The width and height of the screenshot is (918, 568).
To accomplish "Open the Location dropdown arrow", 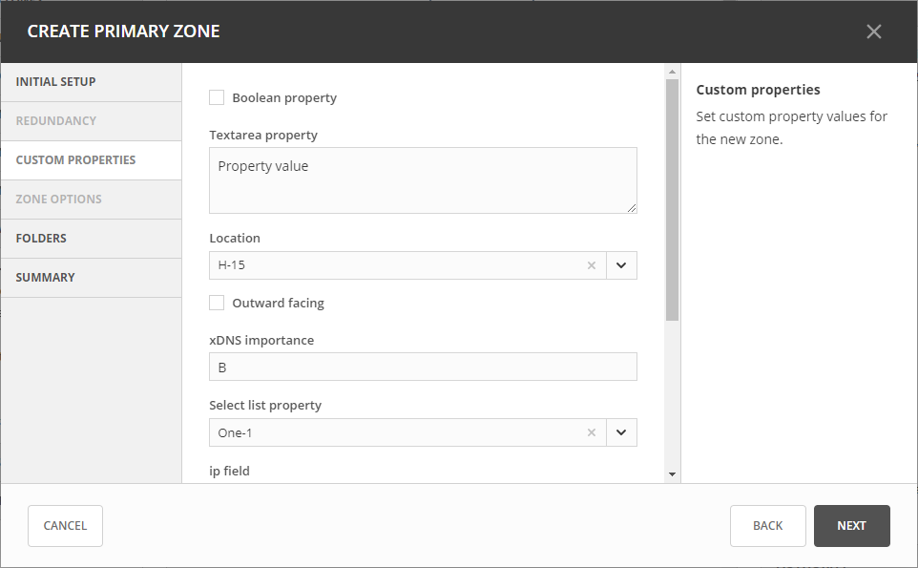I will tap(621, 265).
